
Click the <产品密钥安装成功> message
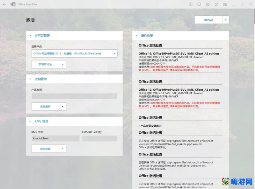coord(151,126)
